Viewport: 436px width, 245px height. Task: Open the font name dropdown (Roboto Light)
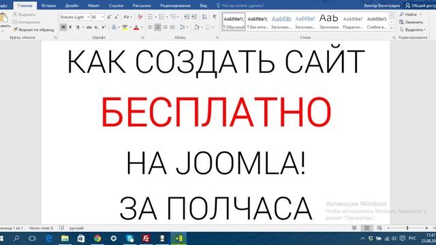click(x=88, y=17)
